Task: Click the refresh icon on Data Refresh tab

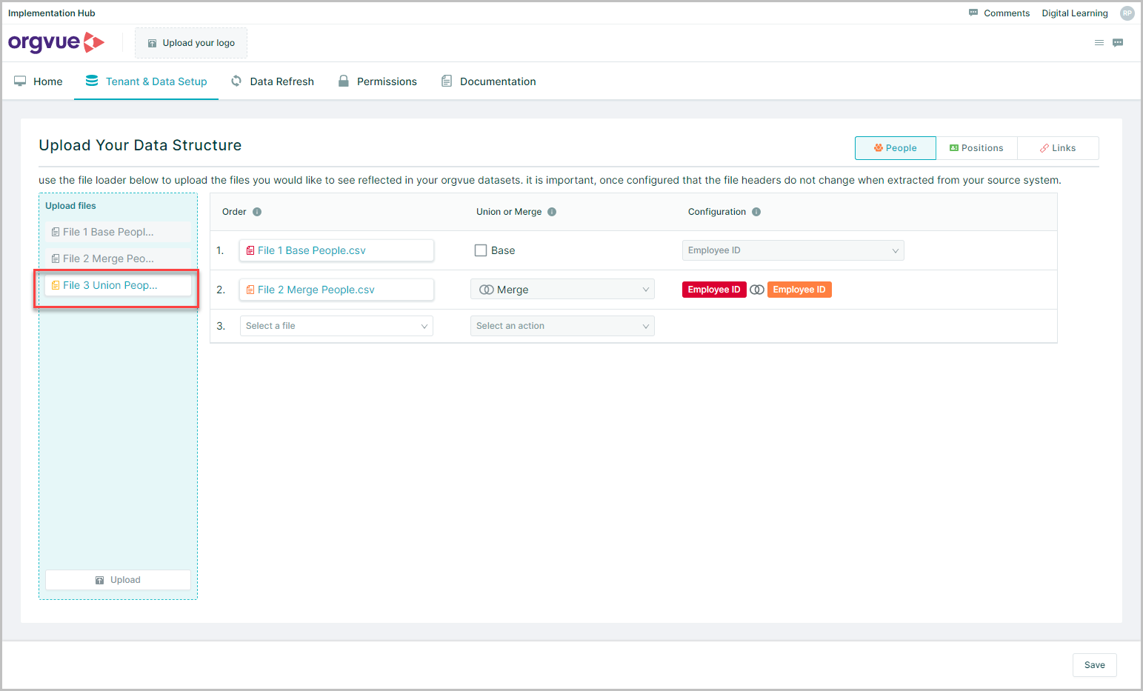Action: 236,81
